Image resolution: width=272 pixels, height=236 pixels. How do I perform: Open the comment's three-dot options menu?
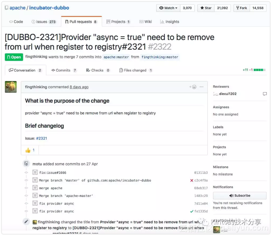click(x=202, y=87)
